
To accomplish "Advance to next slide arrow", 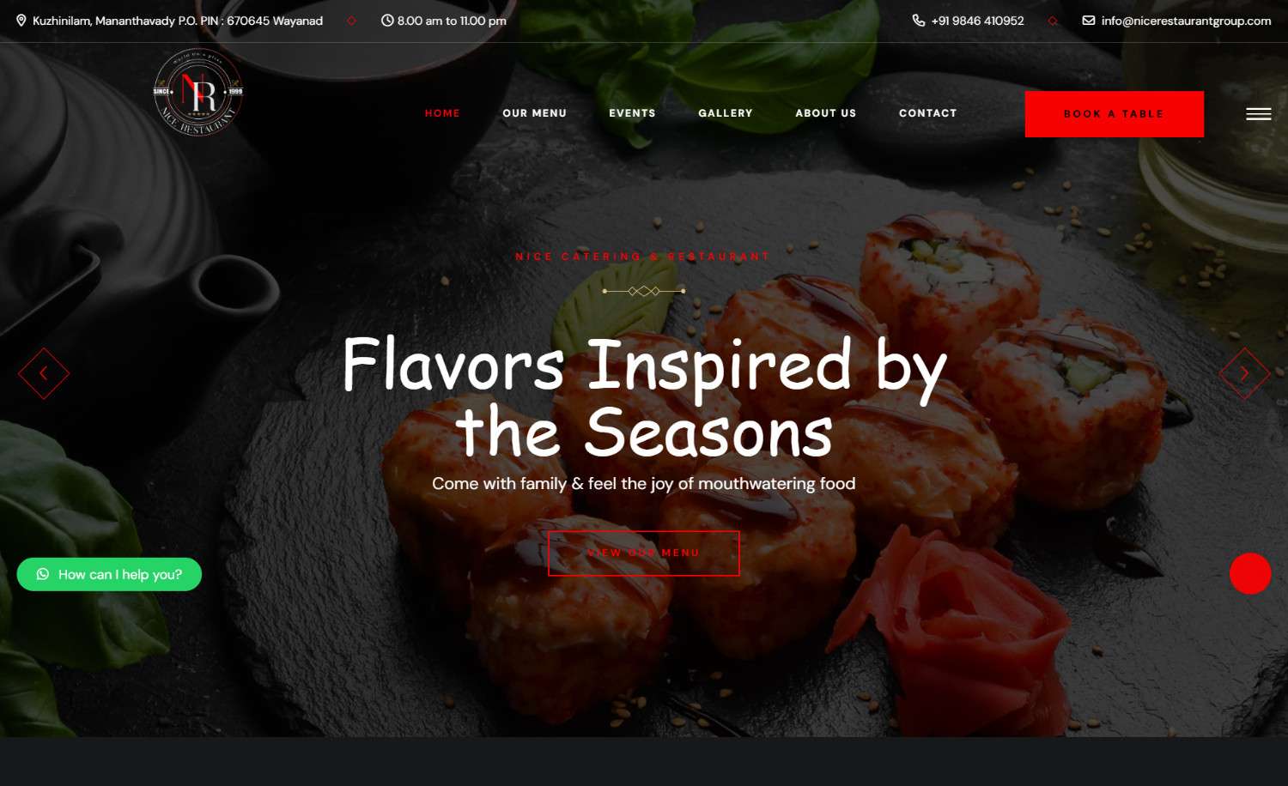I will pos(1244,373).
